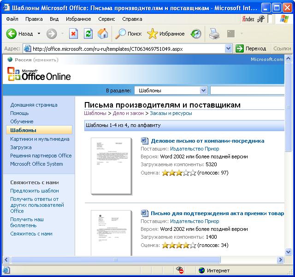Viewport: 295px width, 277px height.
Task: Click the Ссылки links toolbar label
Action: click(282, 48)
